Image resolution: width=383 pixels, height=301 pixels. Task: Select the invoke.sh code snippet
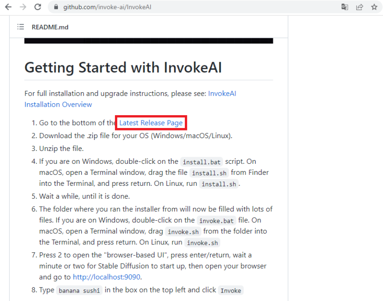pos(183,231)
